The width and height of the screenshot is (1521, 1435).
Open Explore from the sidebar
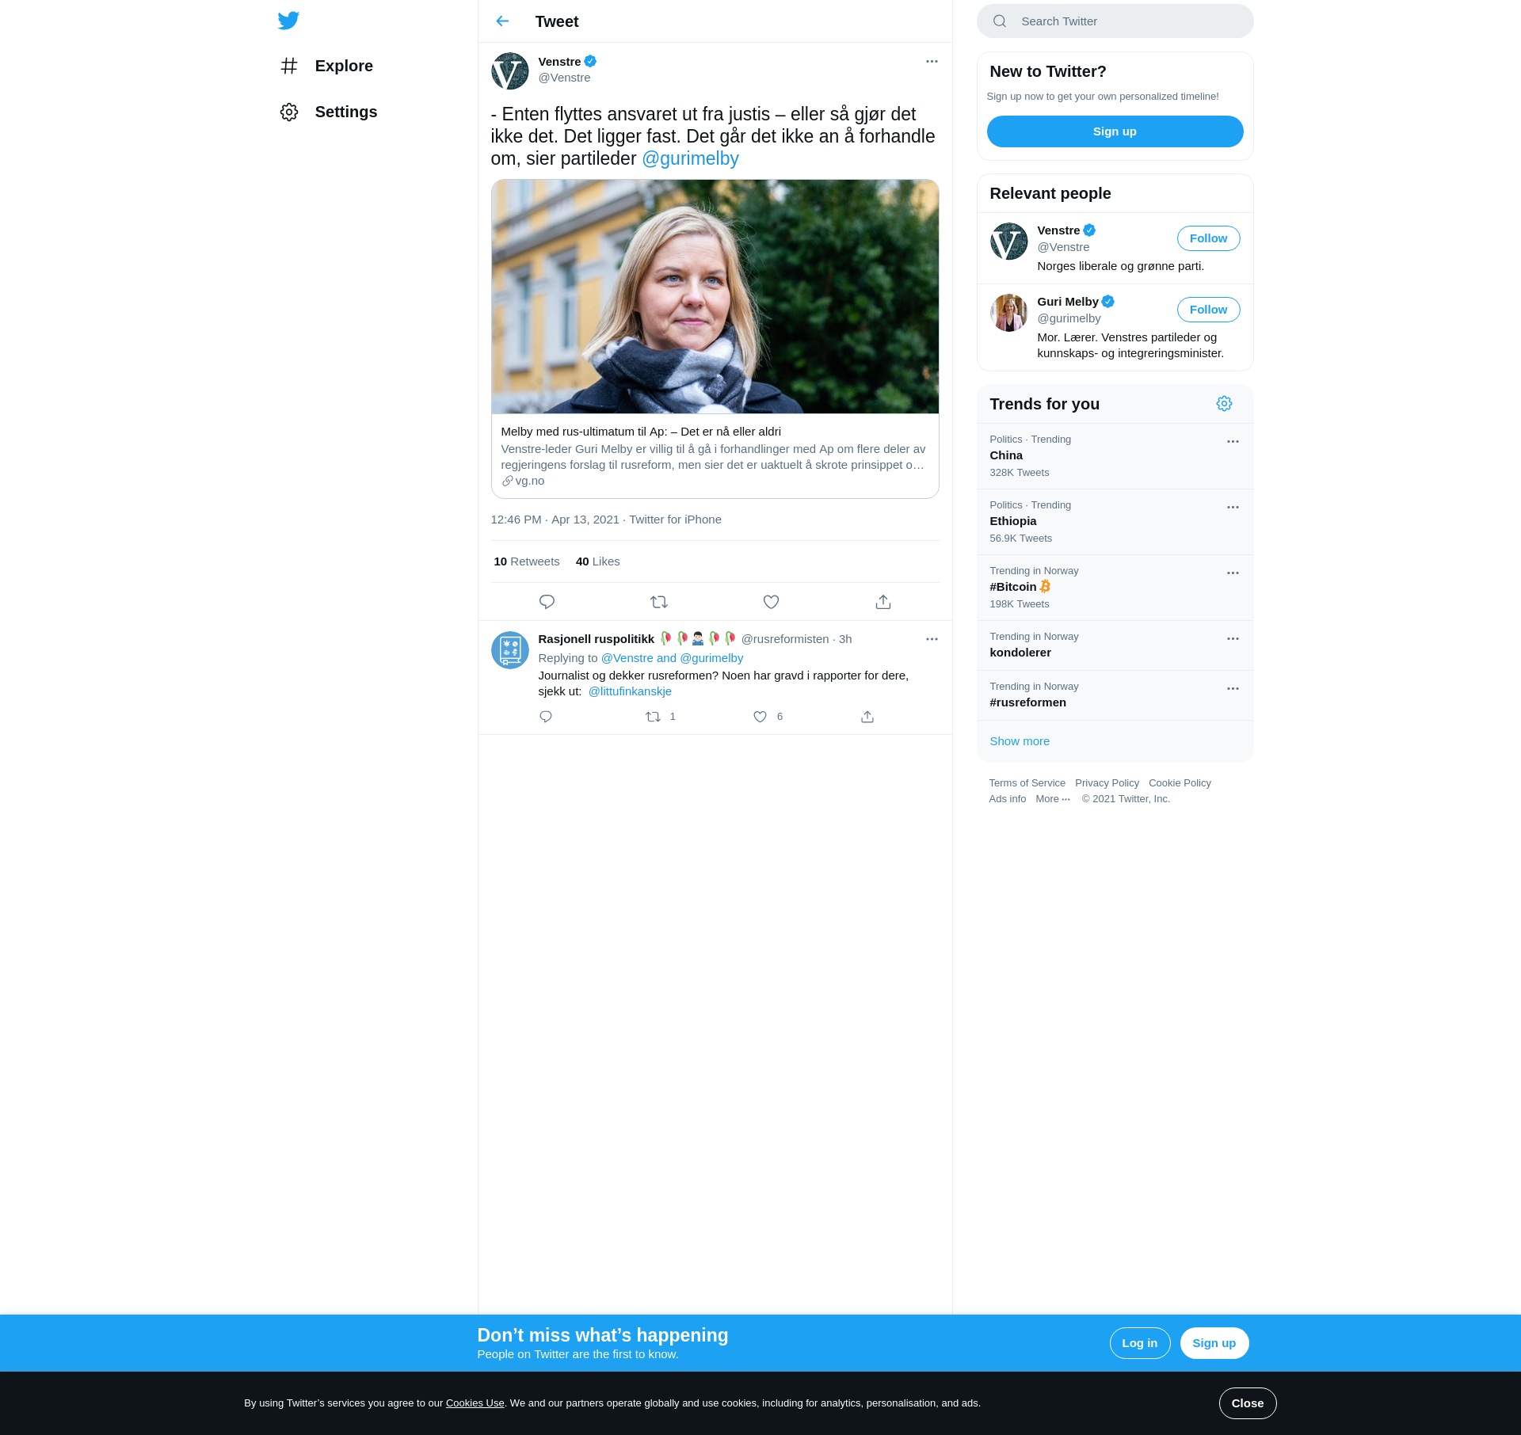click(326, 66)
